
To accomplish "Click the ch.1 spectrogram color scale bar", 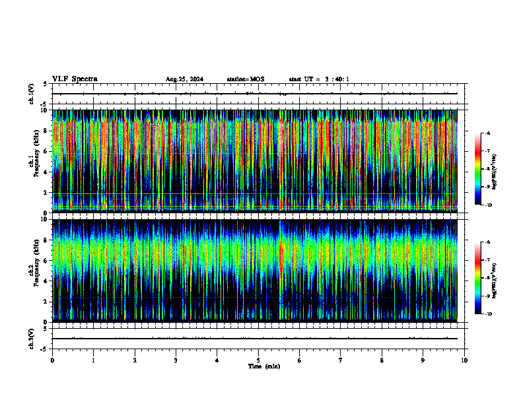I will point(477,169).
